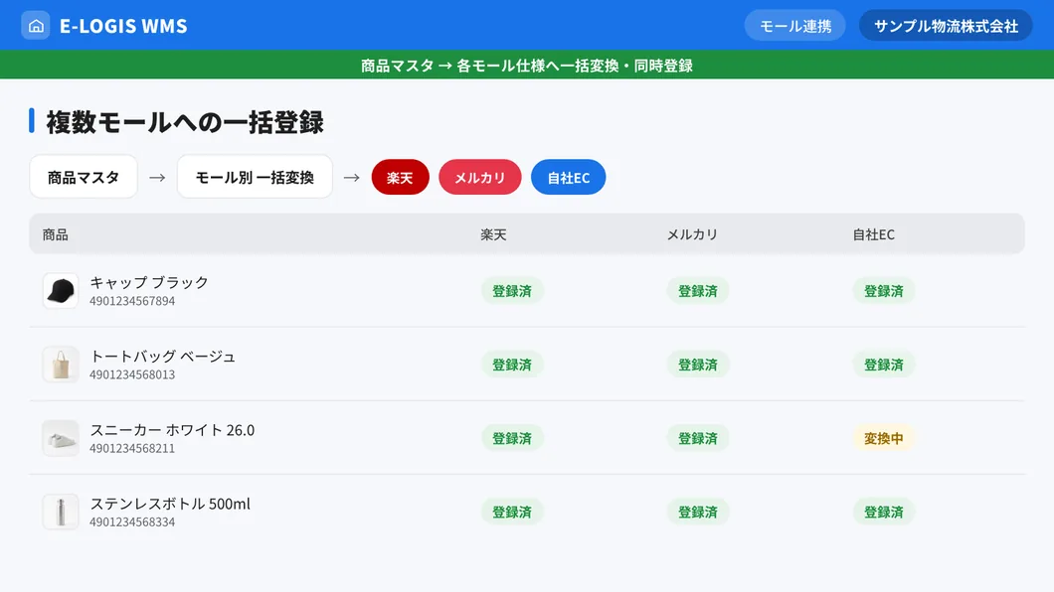Click the E-LOGIS WMS logo text
The width and height of the screenshot is (1054, 592).
pyautogui.click(x=123, y=26)
